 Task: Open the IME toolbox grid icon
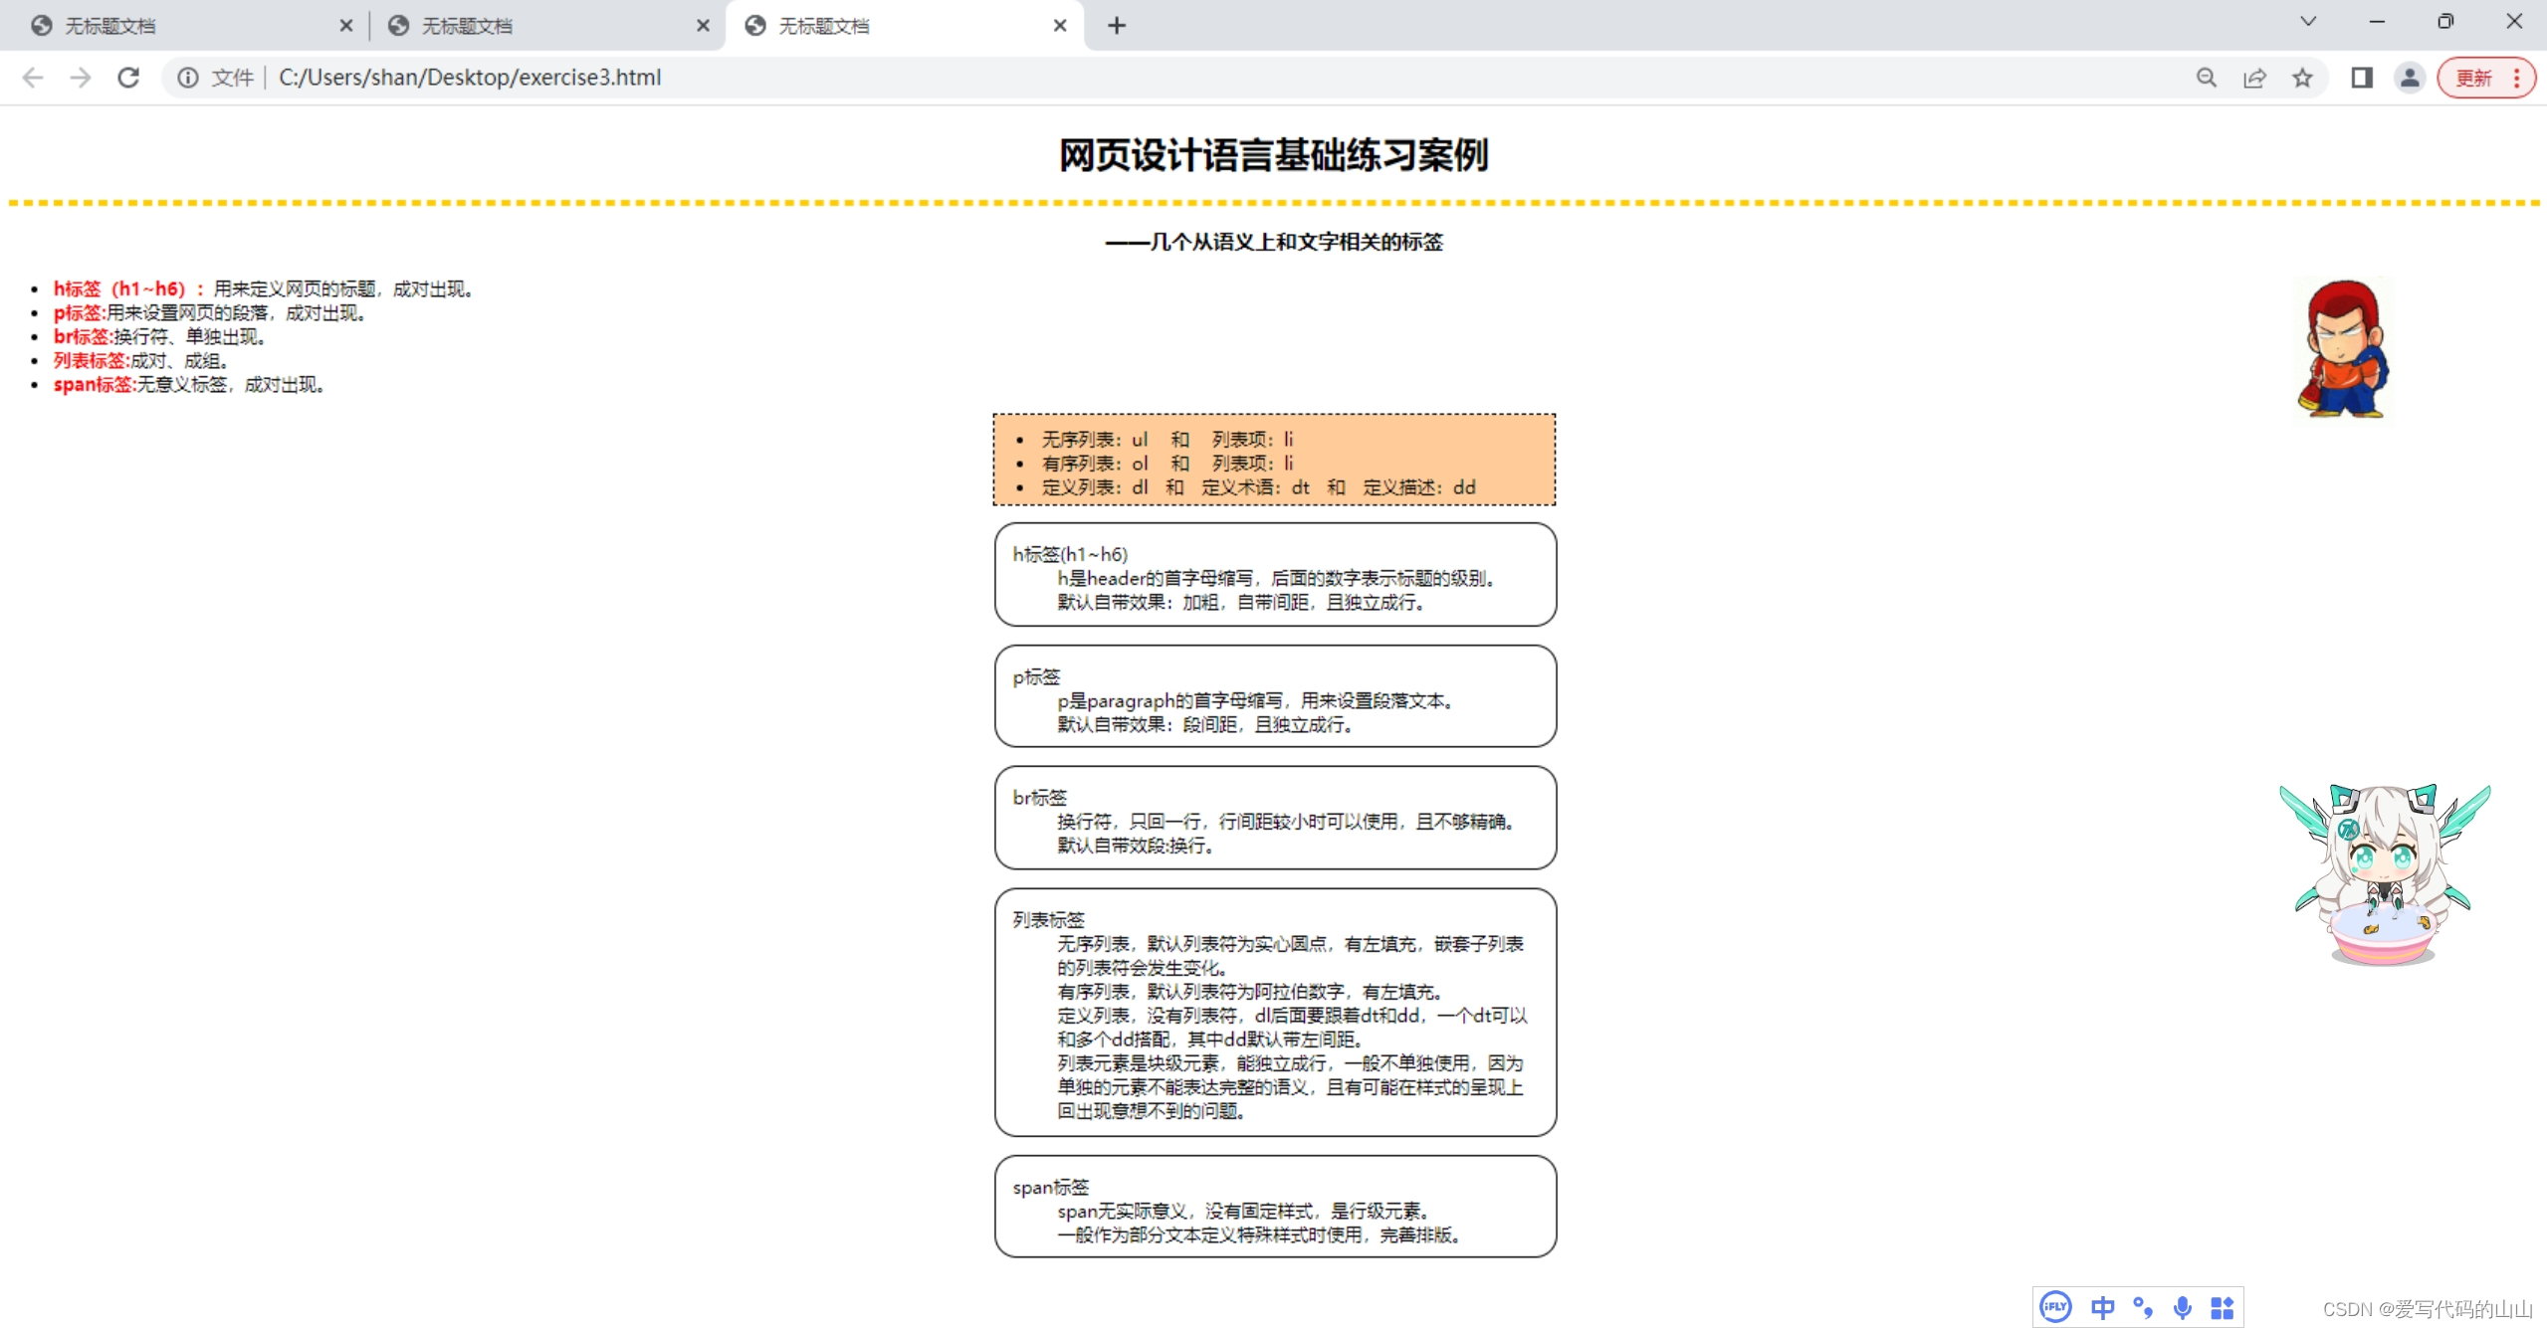(x=2223, y=1307)
